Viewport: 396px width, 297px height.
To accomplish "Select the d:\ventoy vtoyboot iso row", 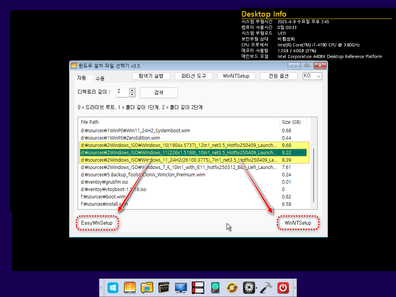I will (193, 189).
